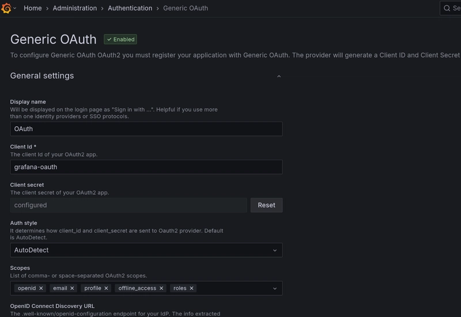Click the Grafana logo icon
The height and width of the screenshot is (317, 461).
[6, 8]
